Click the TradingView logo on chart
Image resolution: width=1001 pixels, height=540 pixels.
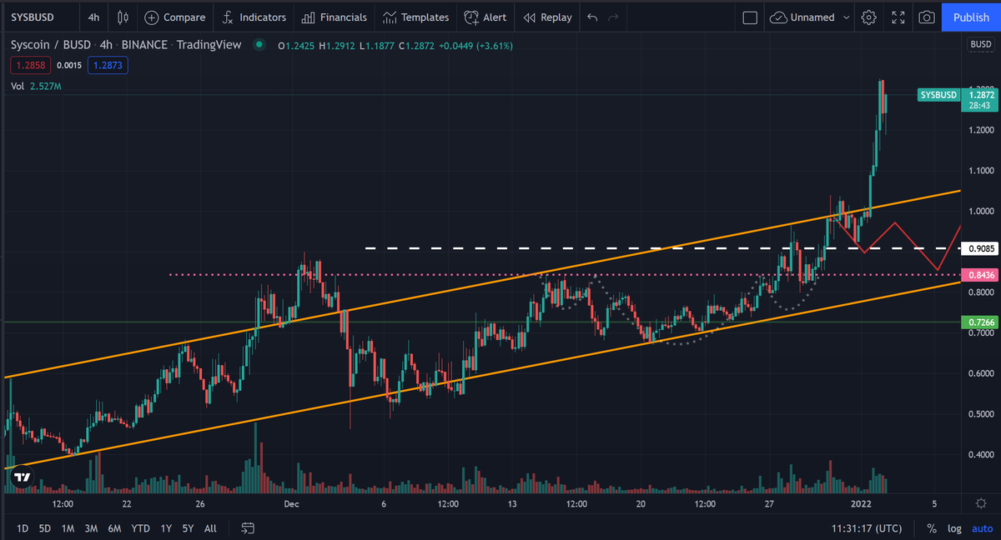tap(23, 477)
